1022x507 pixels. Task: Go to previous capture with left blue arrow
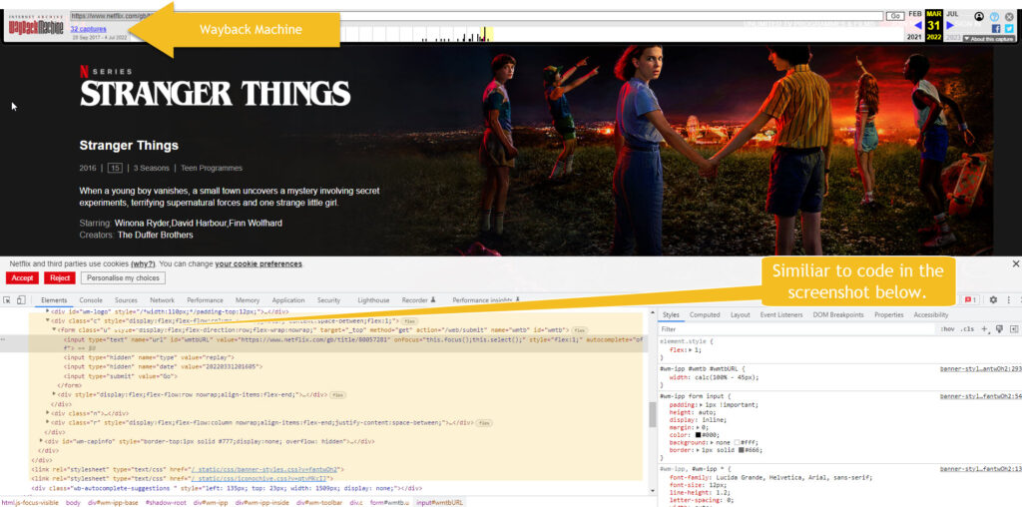pos(918,25)
